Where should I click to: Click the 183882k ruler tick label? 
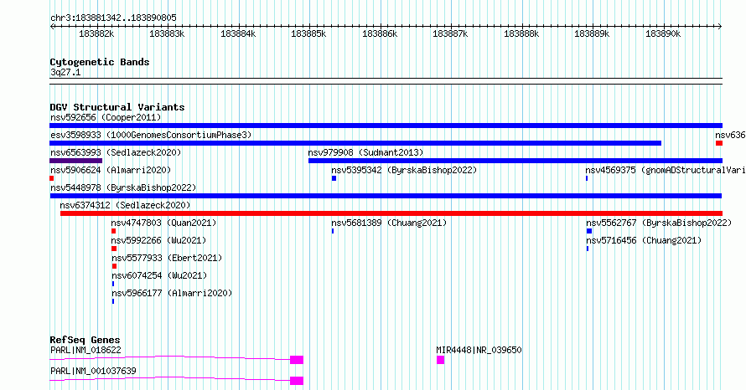[96, 34]
